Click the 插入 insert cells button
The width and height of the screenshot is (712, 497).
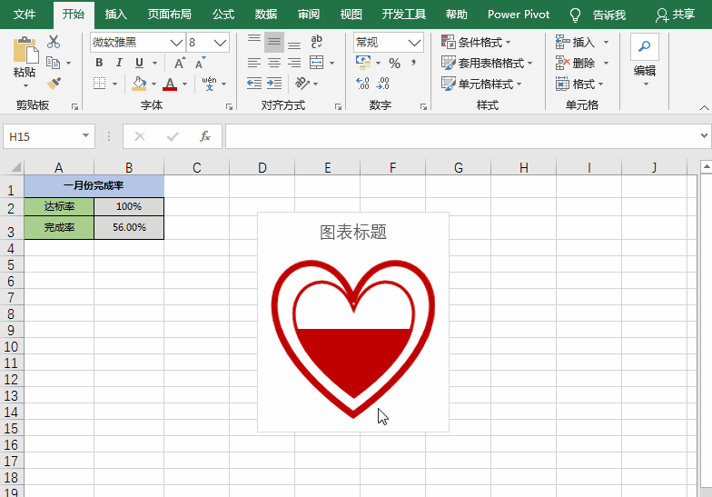[x=576, y=42]
